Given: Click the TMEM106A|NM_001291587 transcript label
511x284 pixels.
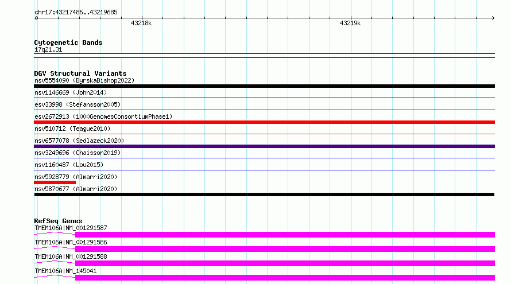Looking at the screenshot, I should click(71, 228).
